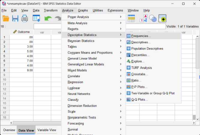Open the Utilities menu

(x=98, y=10)
